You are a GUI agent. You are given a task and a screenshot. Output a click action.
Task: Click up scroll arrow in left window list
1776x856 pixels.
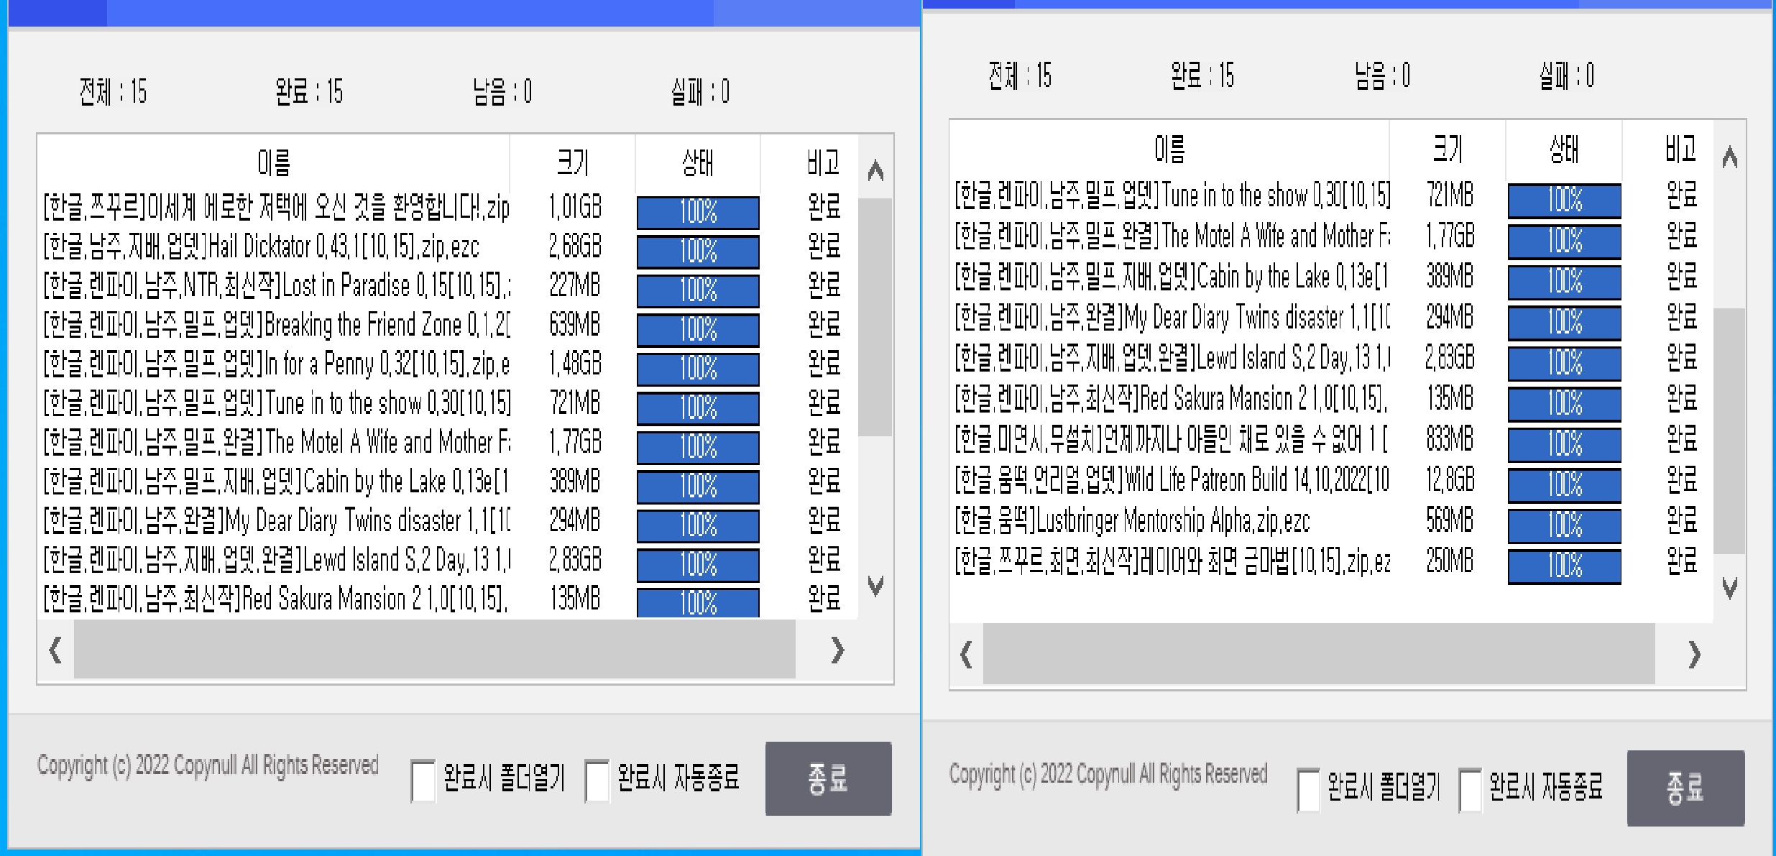875,171
